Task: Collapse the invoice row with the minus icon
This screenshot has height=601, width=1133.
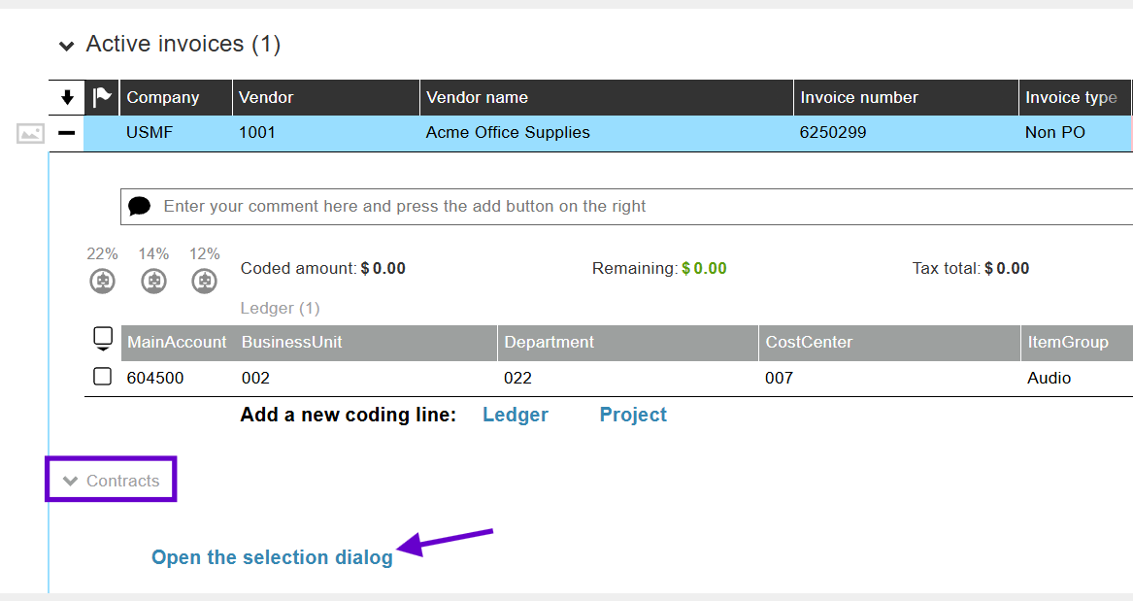Action: 66,133
